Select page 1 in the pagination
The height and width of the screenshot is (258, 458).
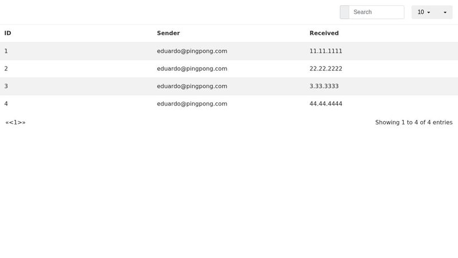16,123
